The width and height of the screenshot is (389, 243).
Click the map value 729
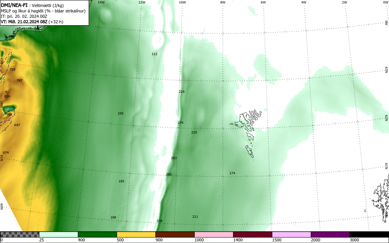12,69
